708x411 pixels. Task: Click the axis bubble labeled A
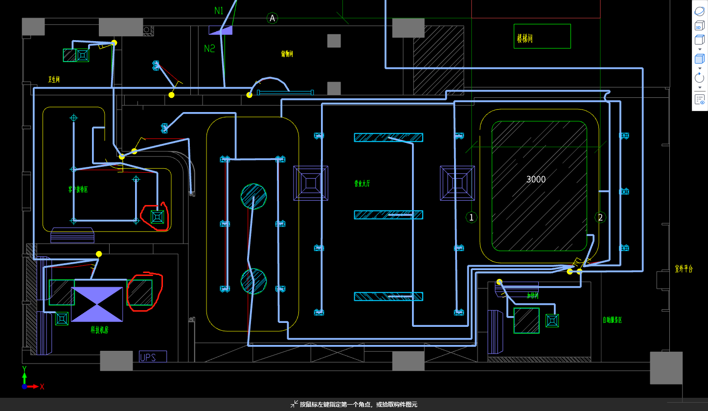coord(272,19)
